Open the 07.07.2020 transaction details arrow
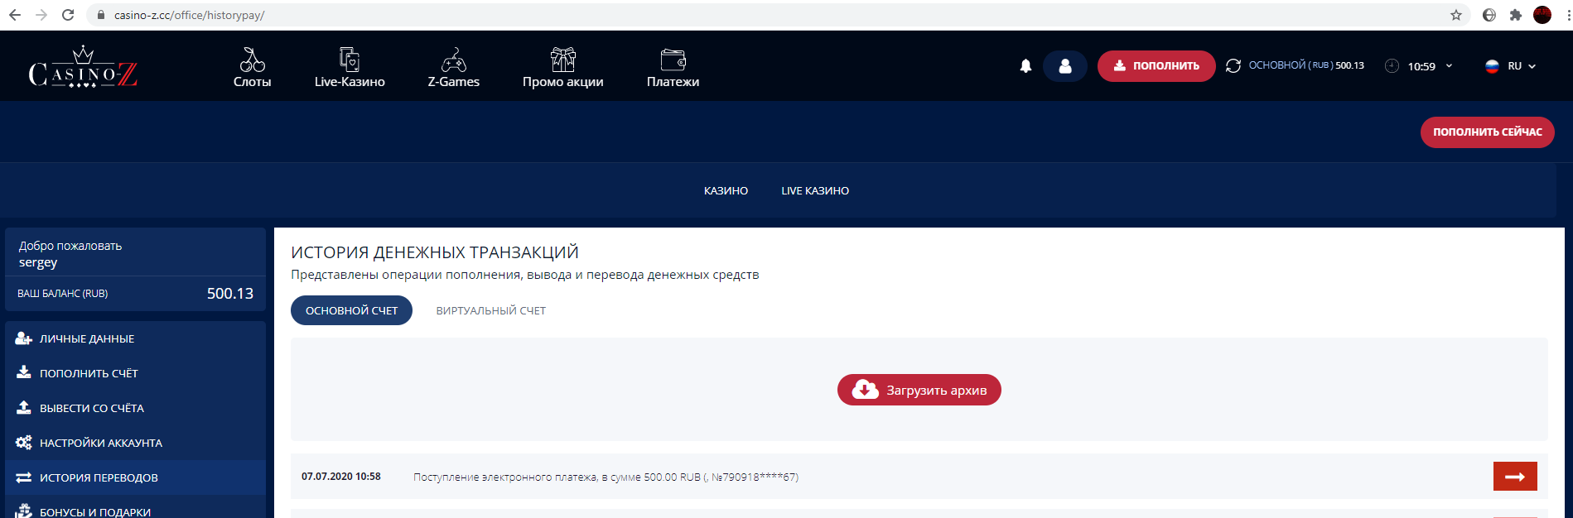This screenshot has height=518, width=1573. tap(1515, 477)
